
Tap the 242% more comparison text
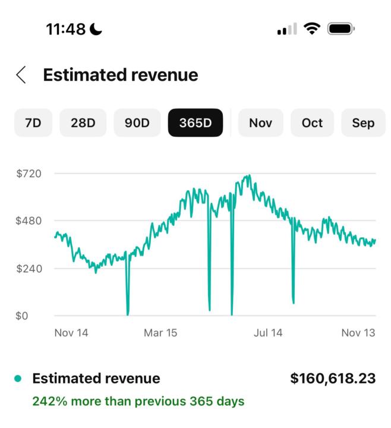point(138,401)
